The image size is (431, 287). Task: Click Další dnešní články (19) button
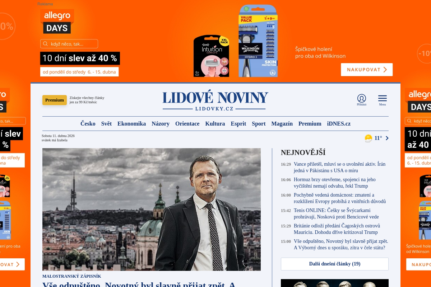335,264
